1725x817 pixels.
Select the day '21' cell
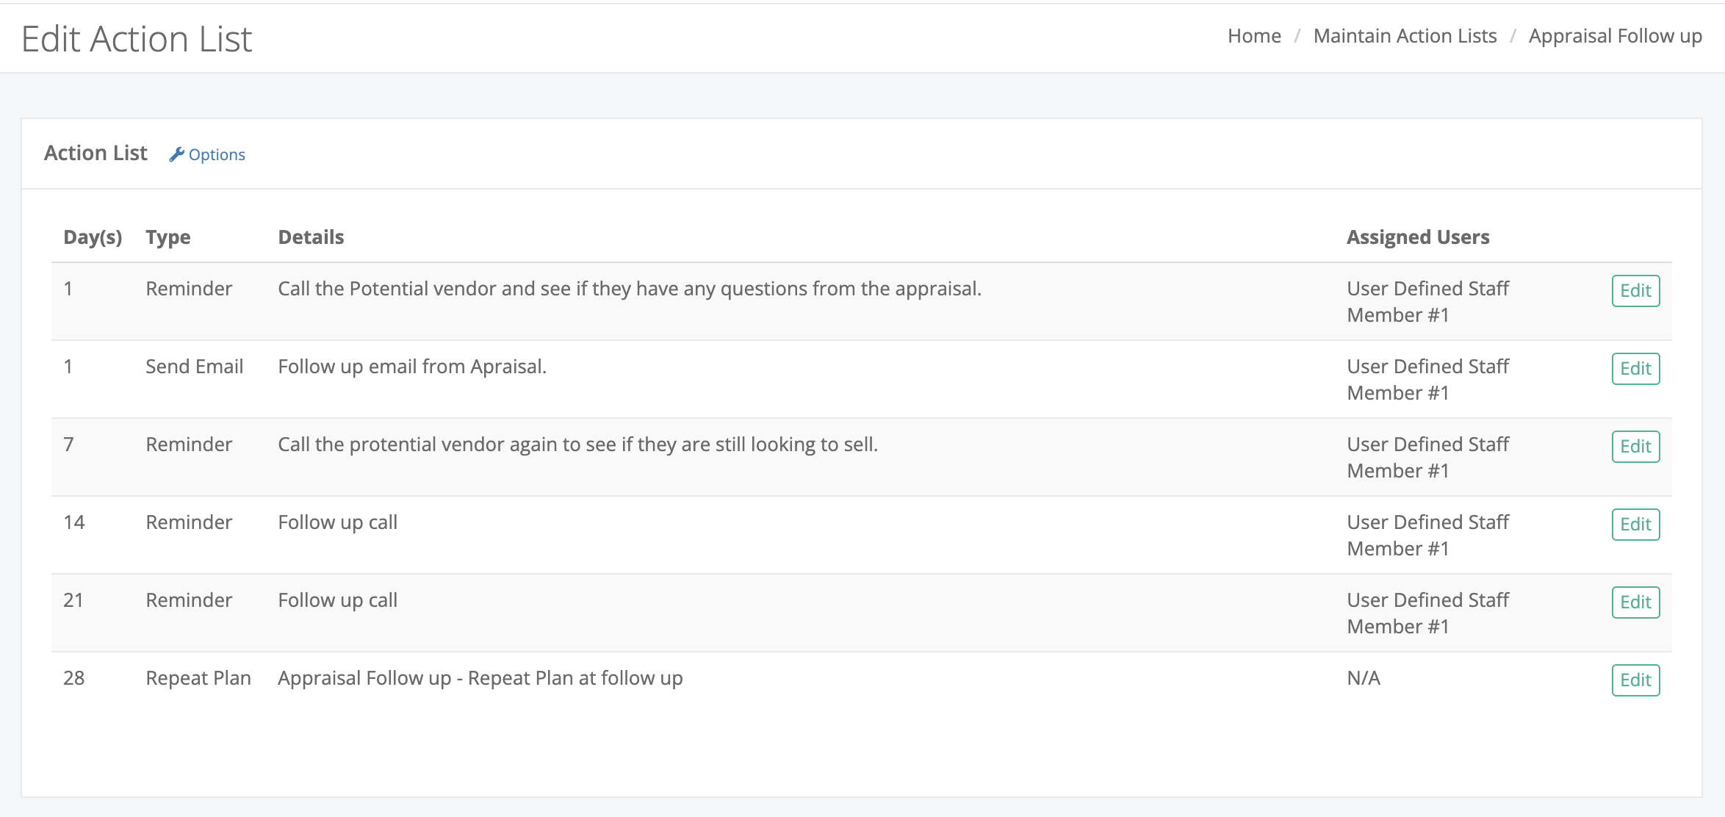(73, 600)
